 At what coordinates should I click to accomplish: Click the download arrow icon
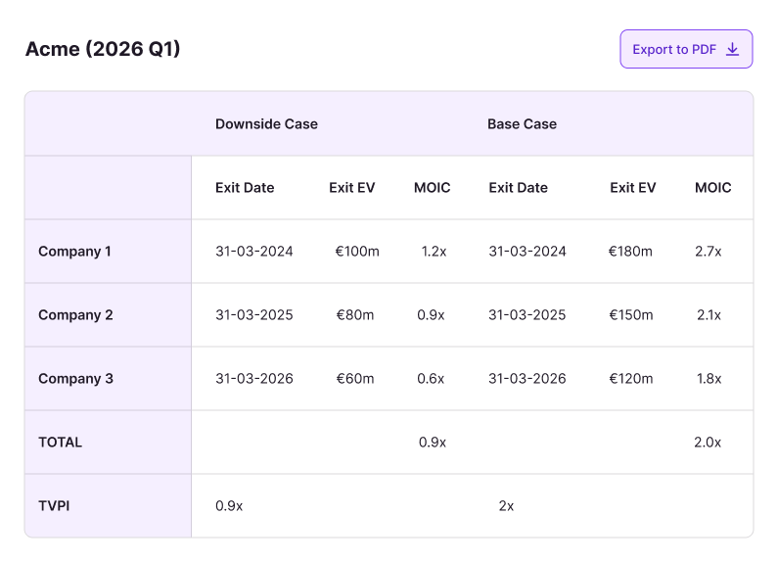click(732, 49)
